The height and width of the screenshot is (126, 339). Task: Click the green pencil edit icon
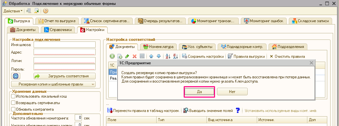point(127,56)
